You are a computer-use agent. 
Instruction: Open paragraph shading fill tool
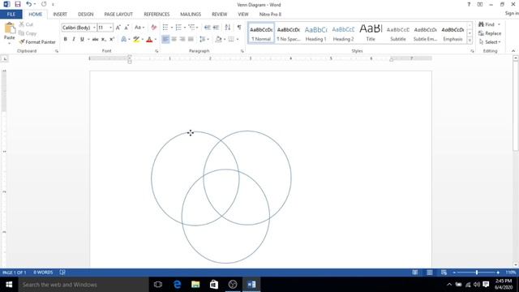[218, 40]
